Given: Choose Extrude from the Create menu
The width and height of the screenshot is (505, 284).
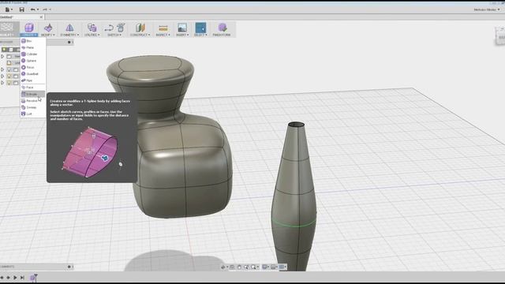Looking at the screenshot, I should click(33, 94).
